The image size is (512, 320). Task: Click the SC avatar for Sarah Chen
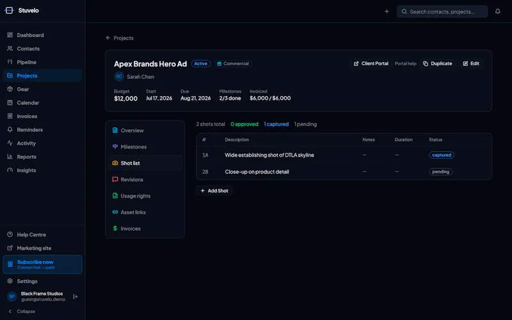(119, 76)
